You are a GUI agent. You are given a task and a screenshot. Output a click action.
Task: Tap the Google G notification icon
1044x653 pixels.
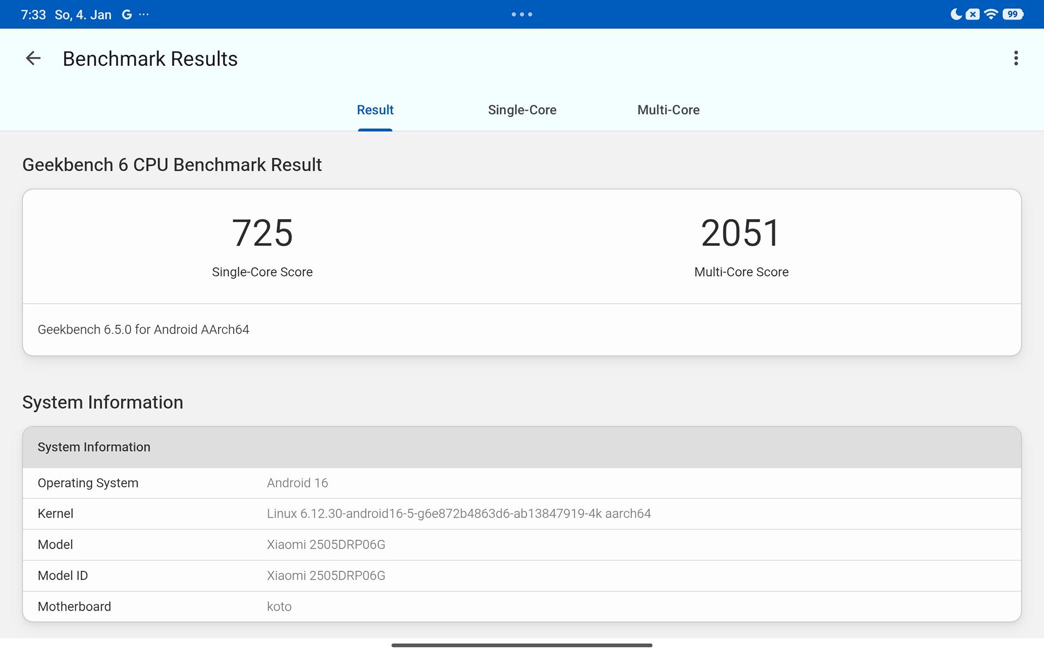tap(127, 15)
